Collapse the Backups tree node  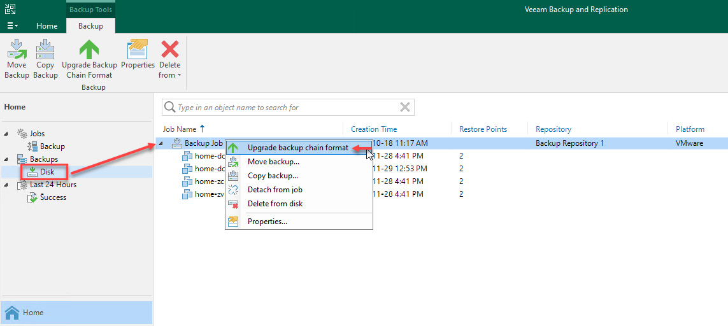tap(6, 159)
